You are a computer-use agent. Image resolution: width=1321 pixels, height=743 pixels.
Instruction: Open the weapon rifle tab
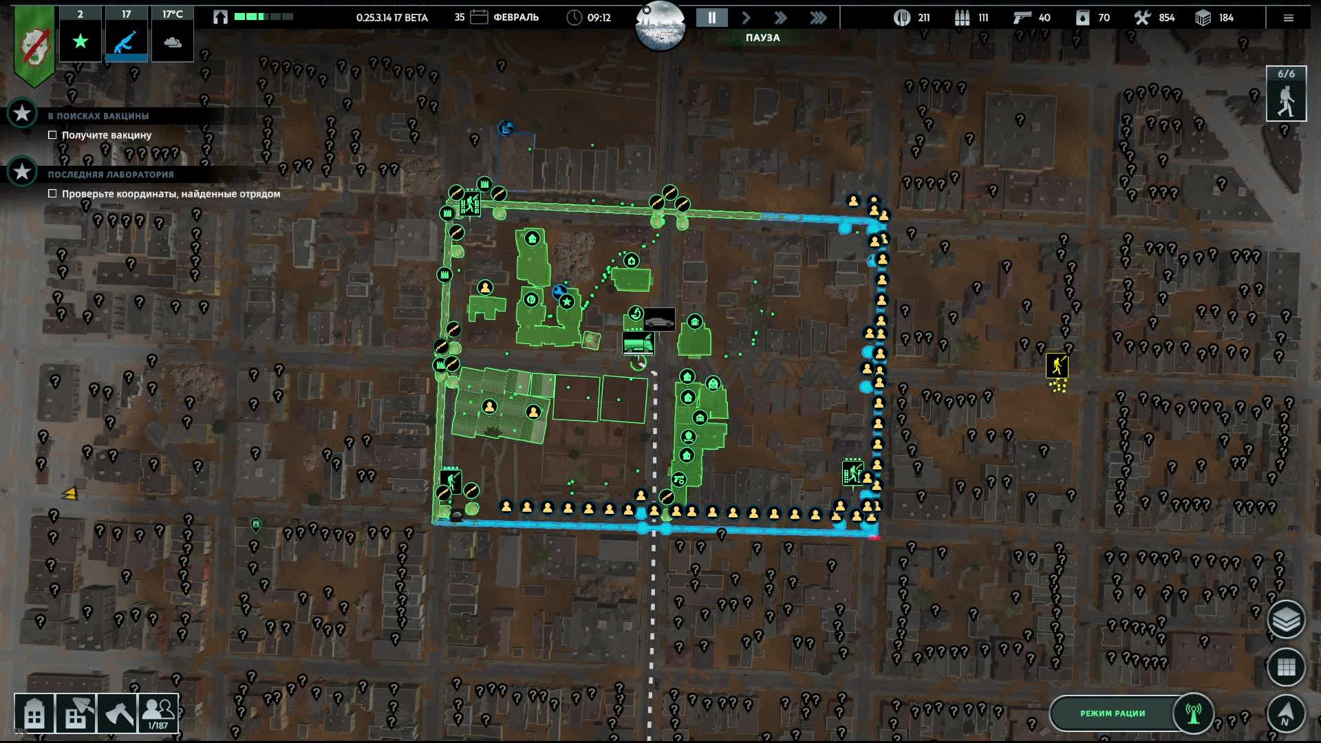pos(126,37)
